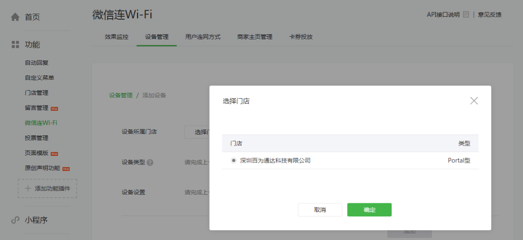Go to the 商家主页管理 tab
523x240 pixels.
255,37
